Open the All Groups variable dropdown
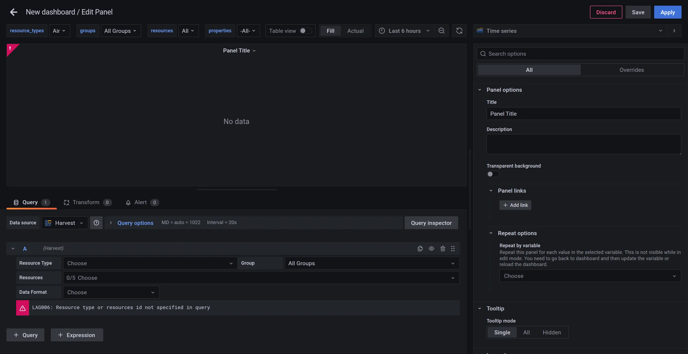 point(121,31)
